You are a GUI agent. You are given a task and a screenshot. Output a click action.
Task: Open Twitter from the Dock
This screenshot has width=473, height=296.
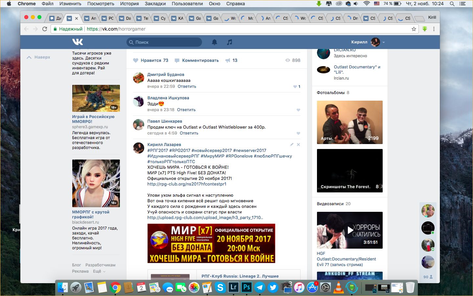(273, 287)
